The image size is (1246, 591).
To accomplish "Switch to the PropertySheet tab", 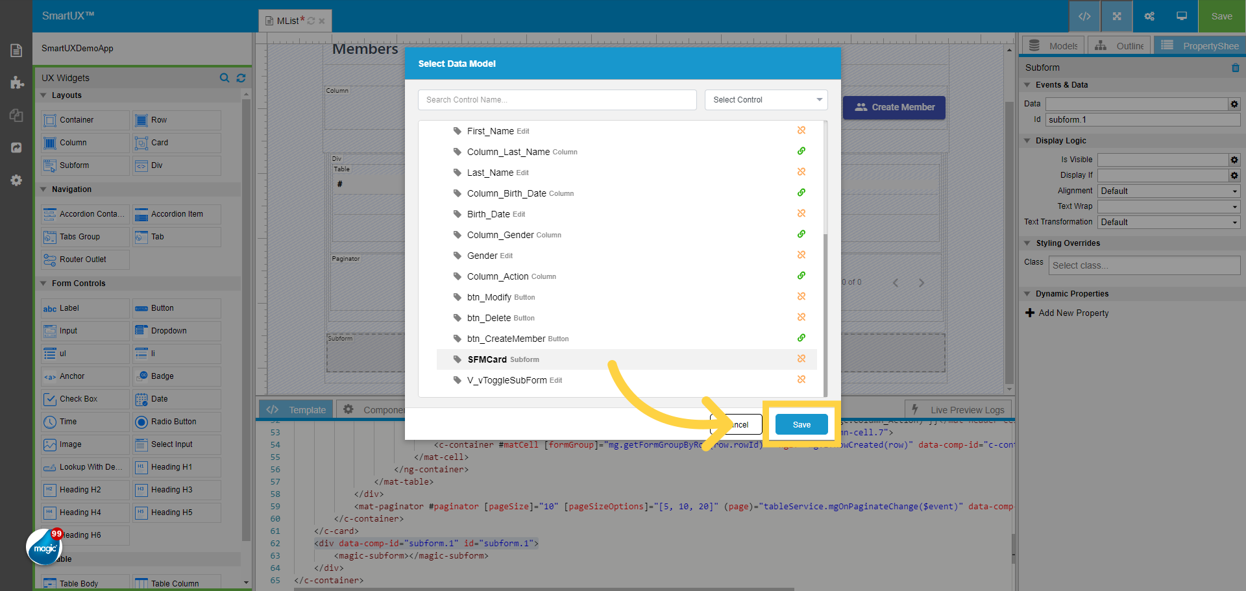I will 1200,45.
